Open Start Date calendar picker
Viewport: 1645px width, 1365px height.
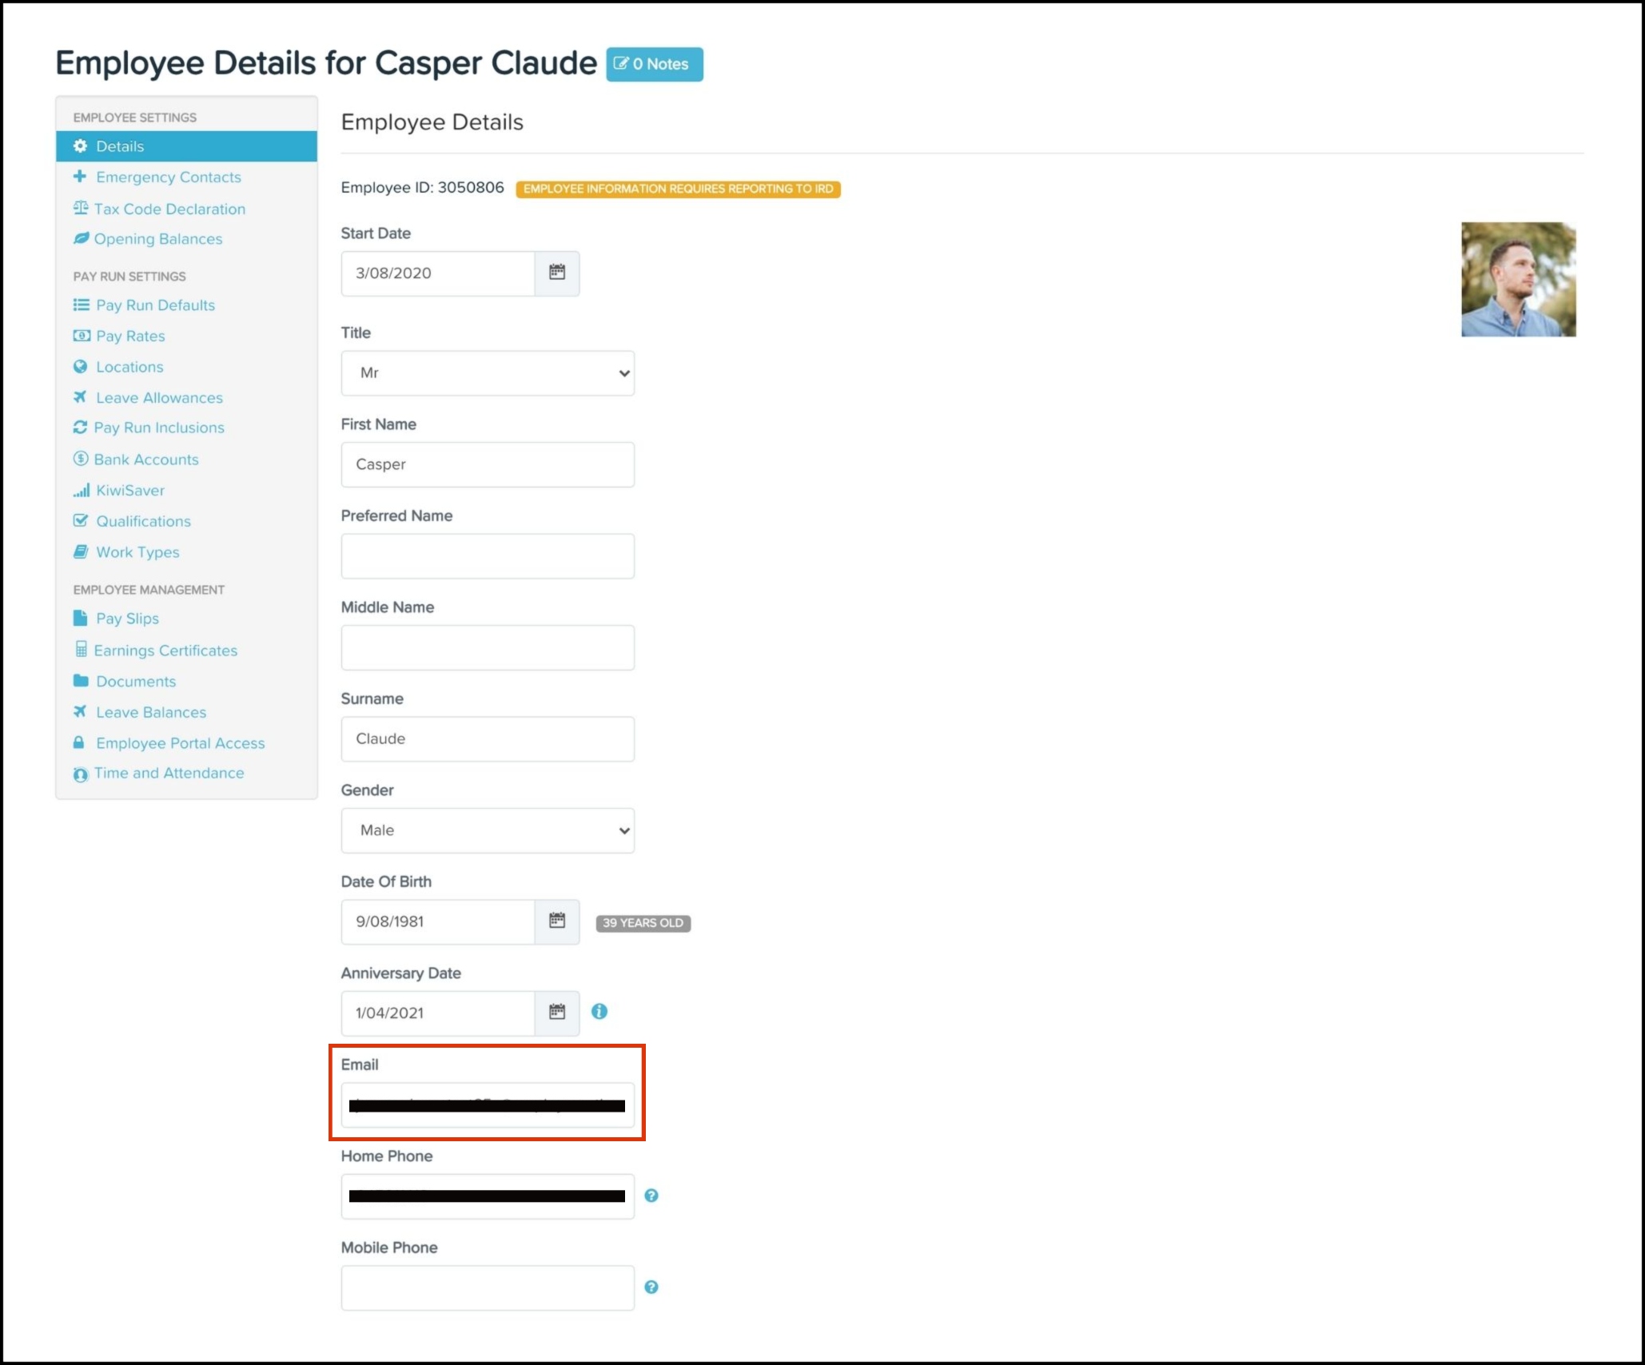556,273
